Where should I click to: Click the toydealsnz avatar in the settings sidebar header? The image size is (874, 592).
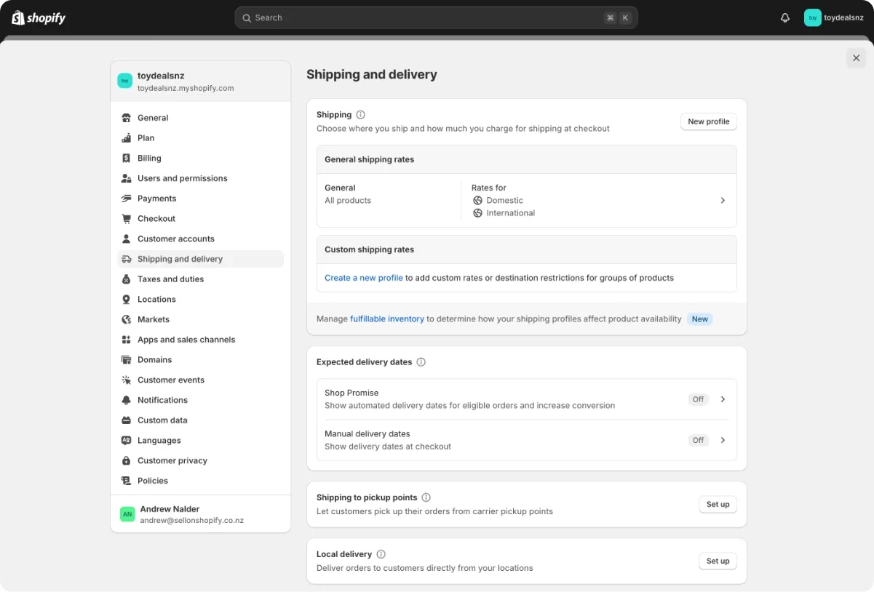tap(124, 81)
